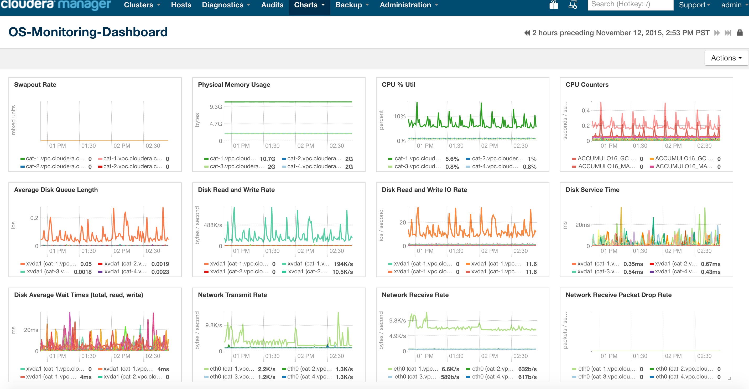
Task: Click the rewind time range double-arrow icon
Action: click(527, 33)
